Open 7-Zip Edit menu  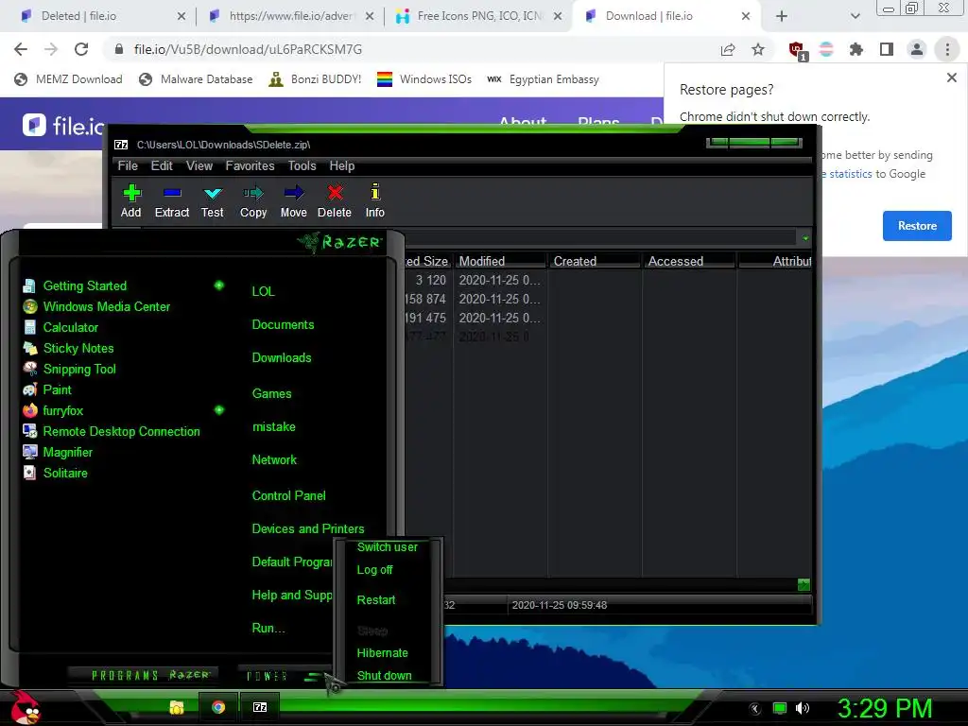pos(162,166)
